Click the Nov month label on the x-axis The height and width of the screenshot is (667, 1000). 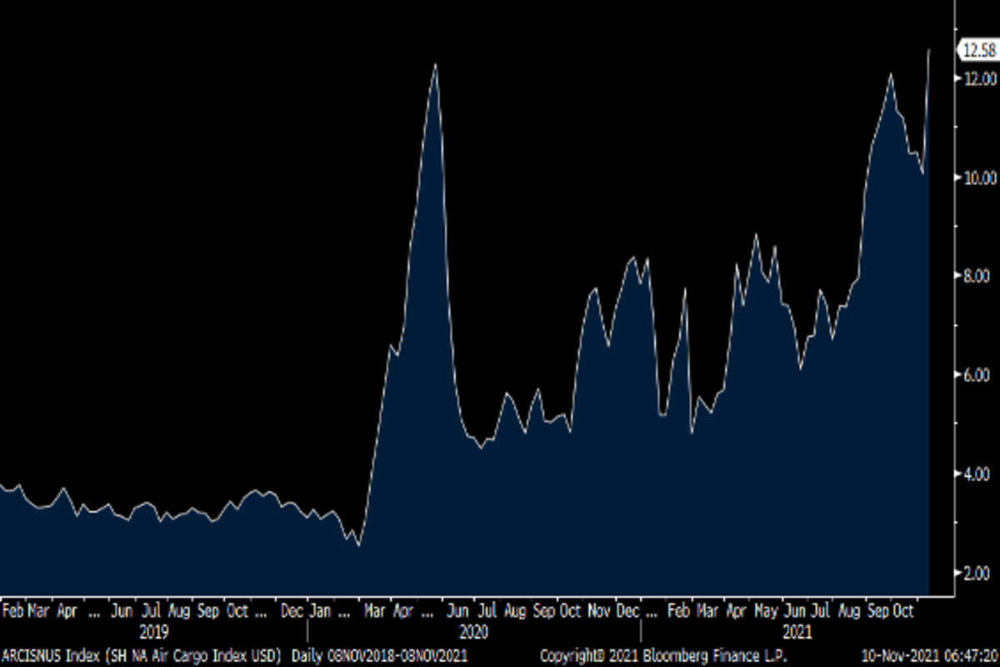pos(598,612)
